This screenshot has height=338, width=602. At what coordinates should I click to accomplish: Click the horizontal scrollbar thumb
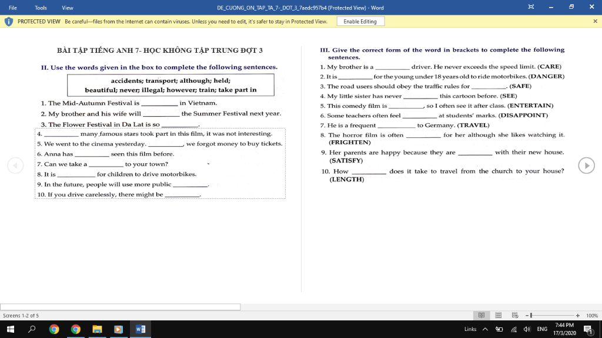pyautogui.click(x=120, y=307)
